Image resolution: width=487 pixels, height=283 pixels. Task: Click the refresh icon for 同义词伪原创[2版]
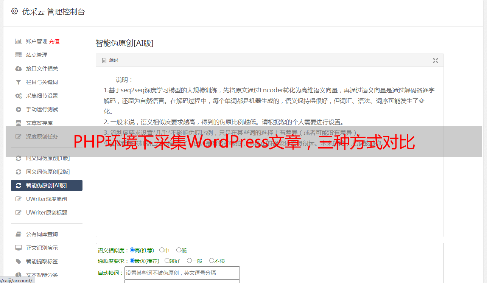(x=18, y=172)
